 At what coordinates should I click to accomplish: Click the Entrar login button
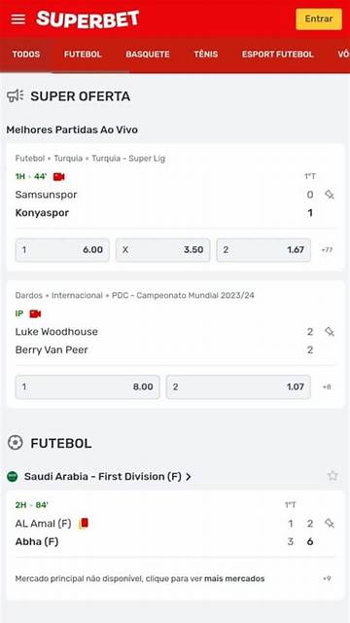[x=319, y=19]
